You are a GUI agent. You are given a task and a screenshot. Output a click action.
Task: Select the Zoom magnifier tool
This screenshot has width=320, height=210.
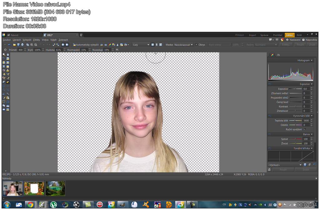point(4,54)
